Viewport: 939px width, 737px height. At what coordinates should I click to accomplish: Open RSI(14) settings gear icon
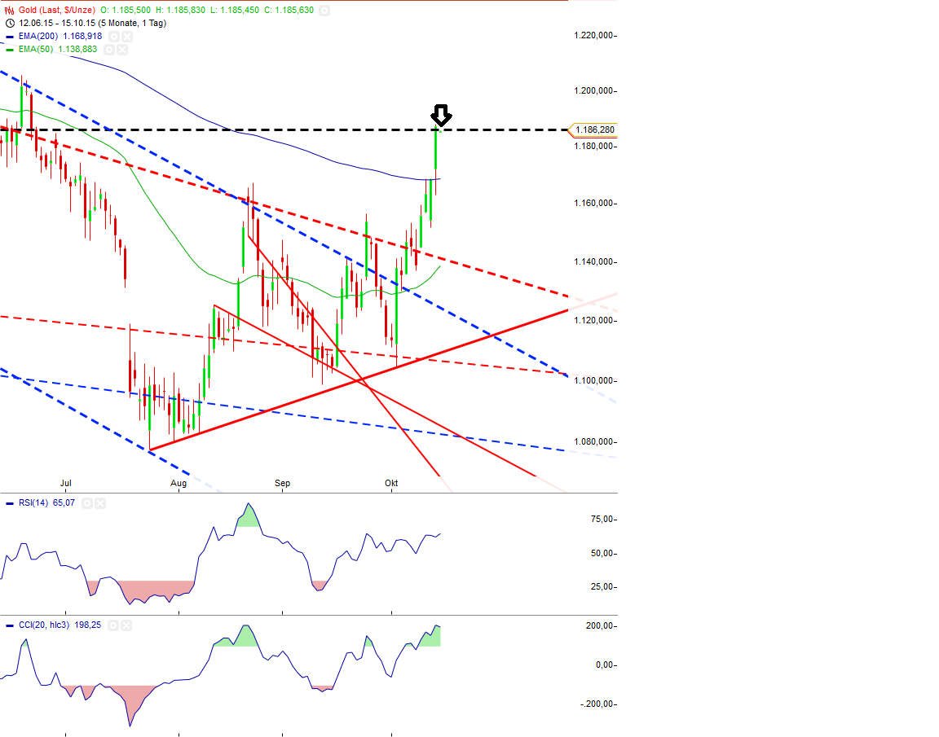87,502
